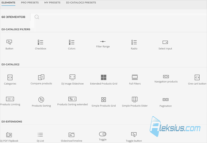Select the Full Filters element

pos(135,80)
